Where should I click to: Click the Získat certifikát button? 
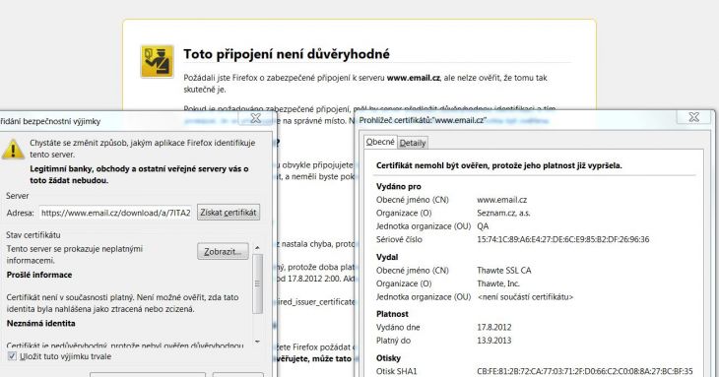click(229, 212)
